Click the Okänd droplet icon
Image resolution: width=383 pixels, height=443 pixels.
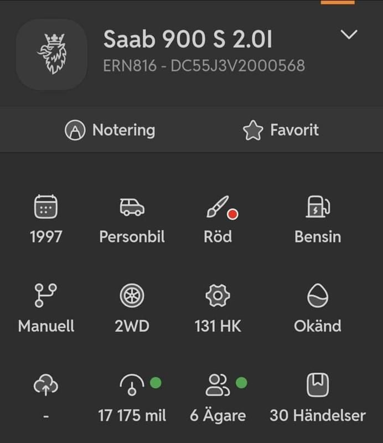pyautogui.click(x=318, y=296)
